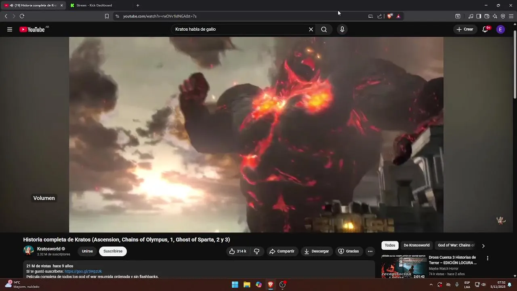Open the goo.gl/3HpzUk description link
Image resolution: width=517 pixels, height=291 pixels.
(83, 272)
